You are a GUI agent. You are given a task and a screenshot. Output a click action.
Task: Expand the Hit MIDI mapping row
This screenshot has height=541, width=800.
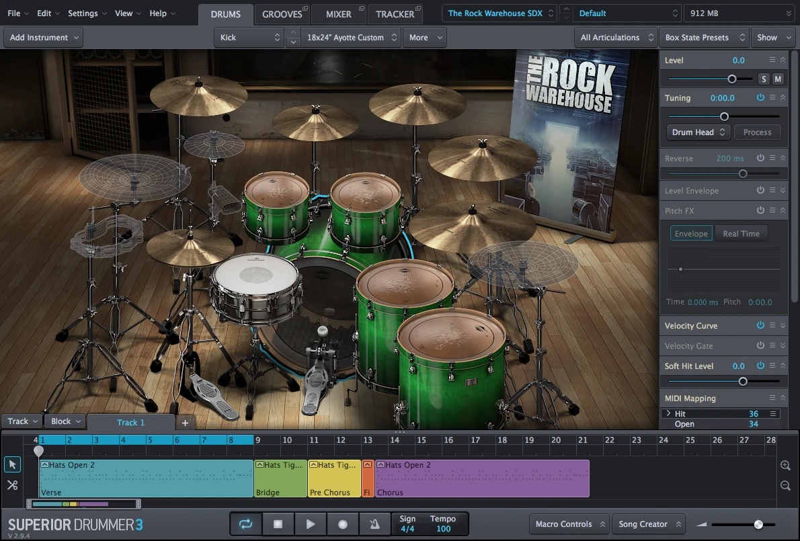668,413
